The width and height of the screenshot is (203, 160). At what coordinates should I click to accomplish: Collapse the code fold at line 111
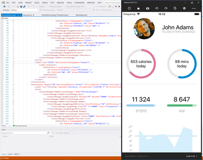coord(13,84)
